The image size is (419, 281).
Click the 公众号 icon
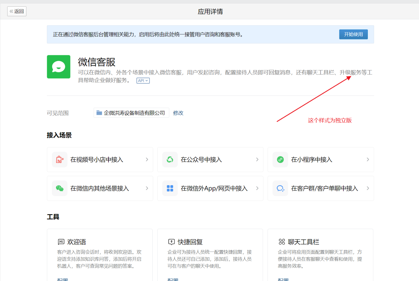(x=170, y=159)
